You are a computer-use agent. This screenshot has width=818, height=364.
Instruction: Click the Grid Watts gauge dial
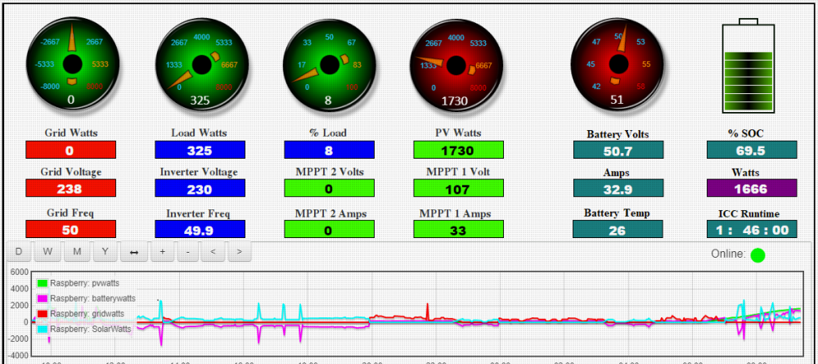72,64
